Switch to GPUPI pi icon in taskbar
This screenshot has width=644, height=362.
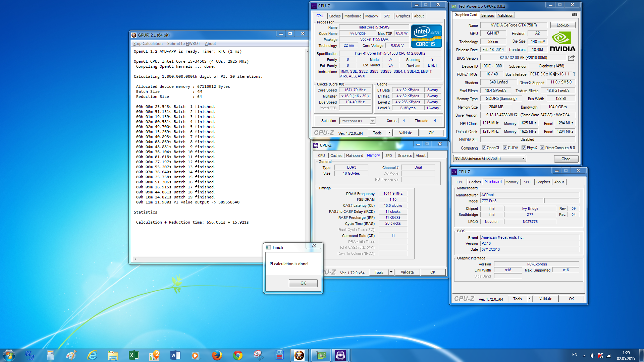299,355
